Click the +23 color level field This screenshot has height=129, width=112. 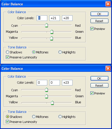[x=67, y=83]
